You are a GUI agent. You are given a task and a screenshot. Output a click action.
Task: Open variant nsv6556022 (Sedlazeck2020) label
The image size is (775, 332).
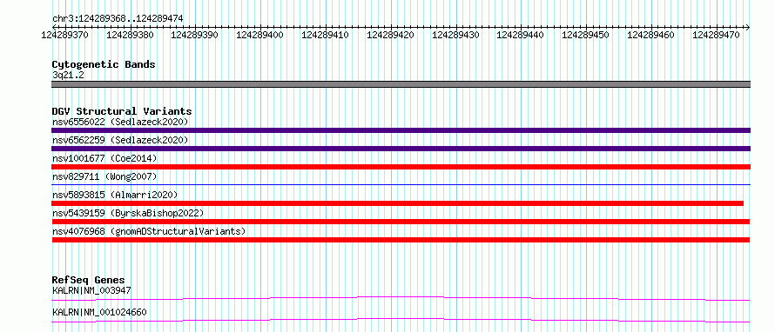(120, 122)
